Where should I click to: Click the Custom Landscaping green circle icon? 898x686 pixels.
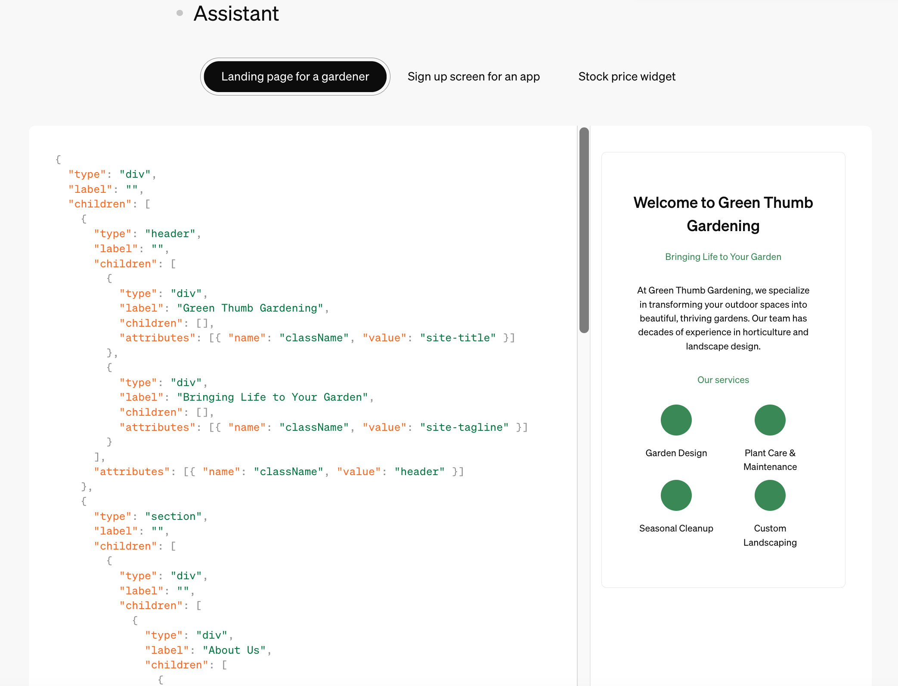click(770, 495)
